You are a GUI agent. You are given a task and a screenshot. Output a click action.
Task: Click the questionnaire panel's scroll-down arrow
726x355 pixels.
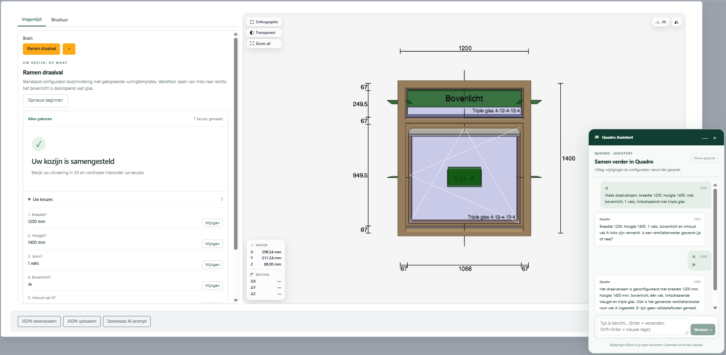coord(236,301)
